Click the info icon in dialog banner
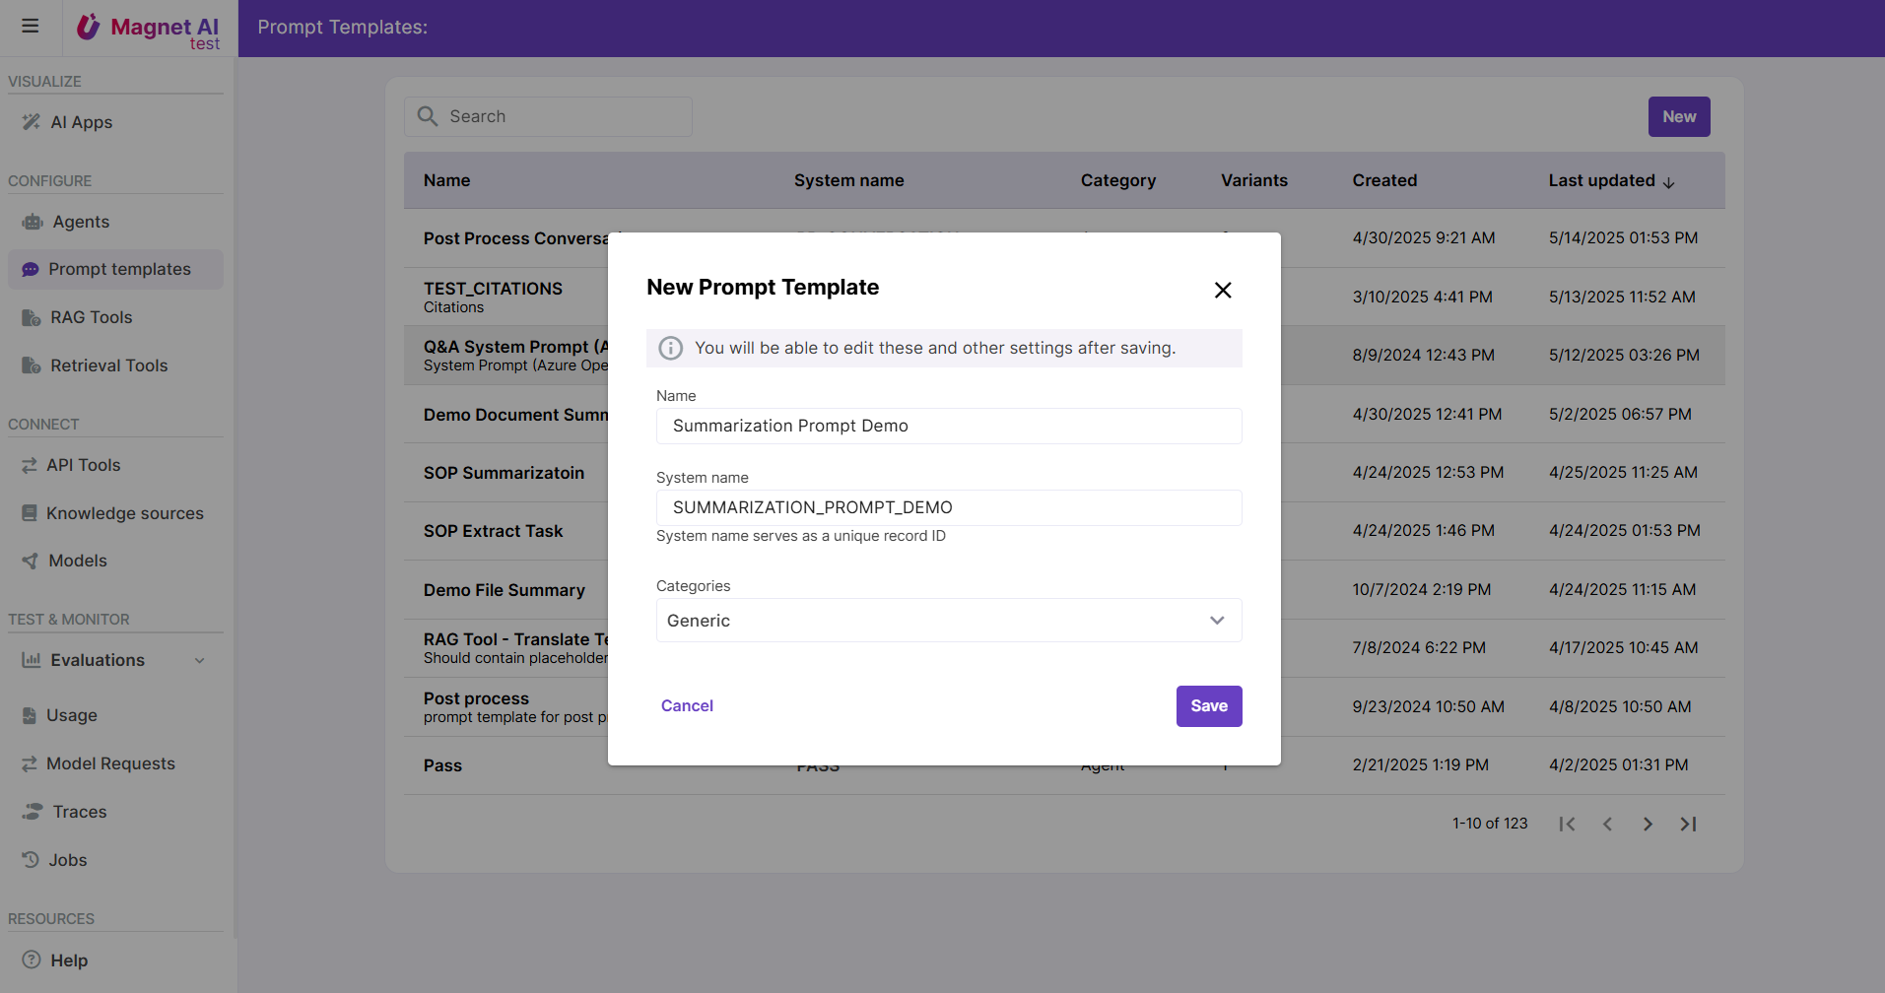Image resolution: width=1885 pixels, height=993 pixels. pos(671,348)
